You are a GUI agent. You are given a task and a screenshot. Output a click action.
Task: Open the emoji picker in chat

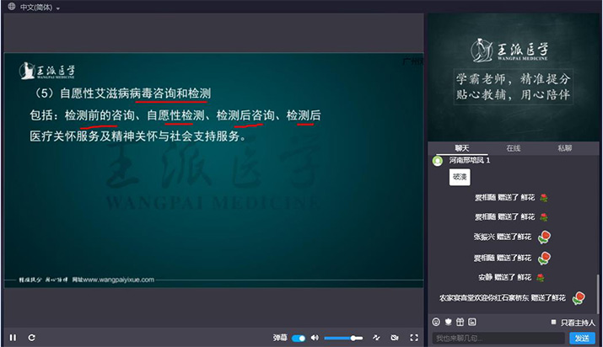coord(436,322)
